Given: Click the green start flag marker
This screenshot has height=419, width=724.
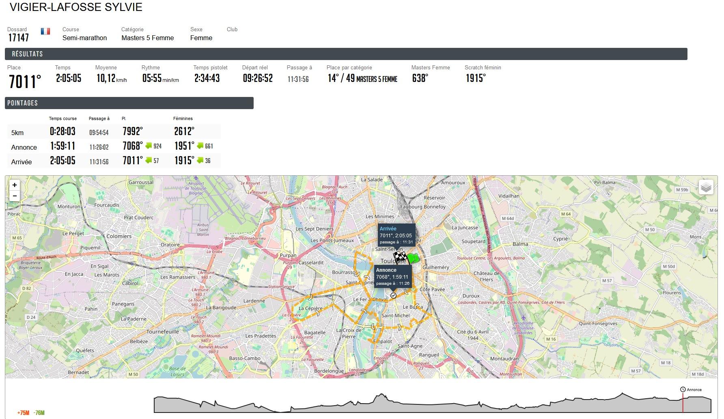Looking at the screenshot, I should tap(414, 258).
